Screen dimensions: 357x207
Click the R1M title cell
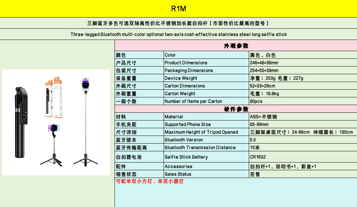point(179,9)
